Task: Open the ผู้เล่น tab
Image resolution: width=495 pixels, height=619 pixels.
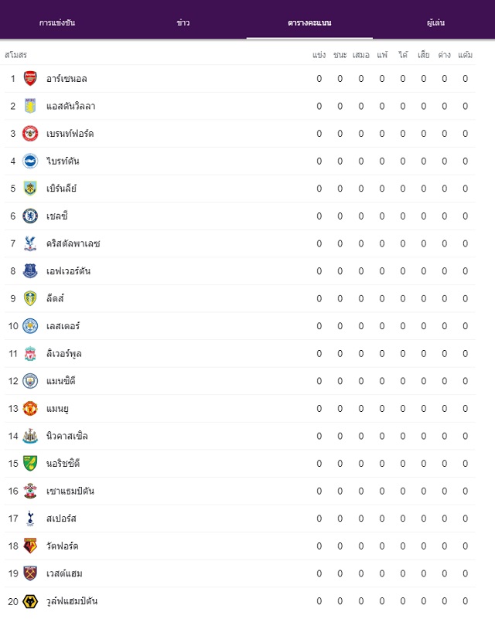Action: [435, 22]
